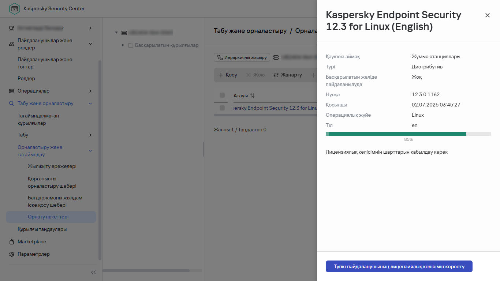The width and height of the screenshot is (500, 281).
Task: Open Marketplace from the sidebar icon
Action: [11, 241]
